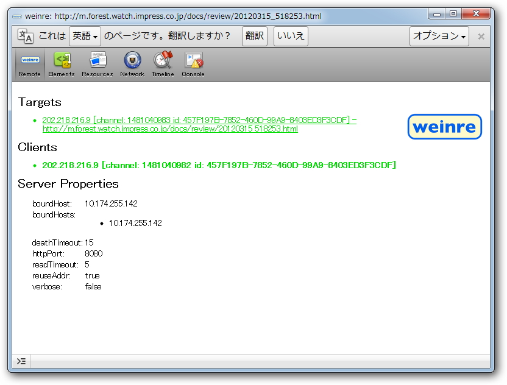This screenshot has height=385, width=507.
Task: Switch to the Timeline tab
Action: (x=162, y=63)
